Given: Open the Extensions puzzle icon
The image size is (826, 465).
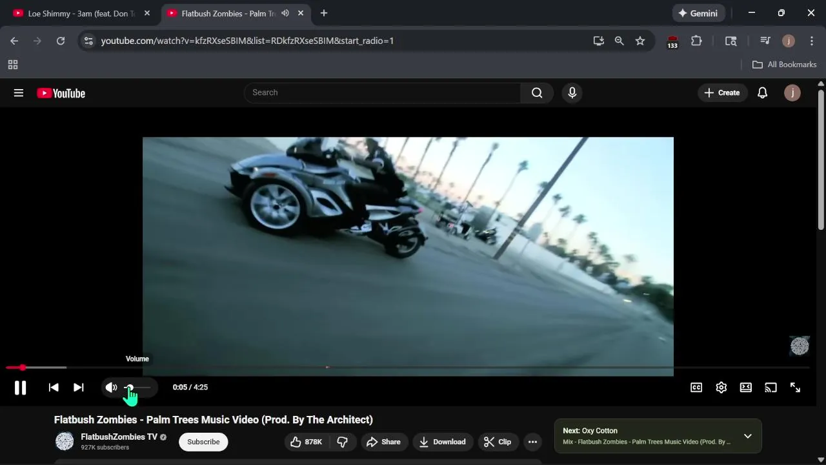Looking at the screenshot, I should click(x=696, y=41).
